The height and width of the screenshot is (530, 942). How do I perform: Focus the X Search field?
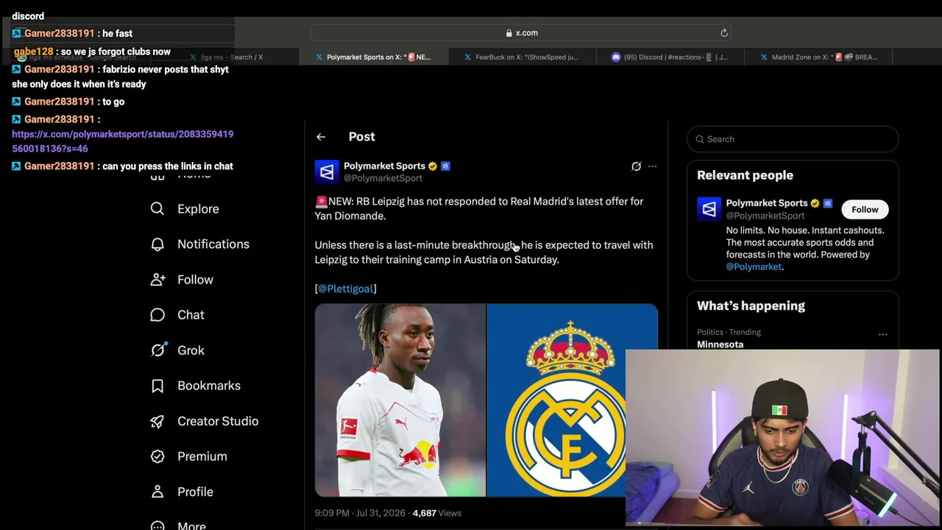coord(793,139)
